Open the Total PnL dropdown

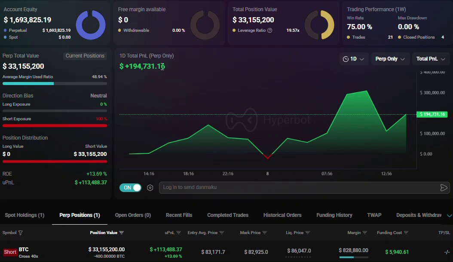point(431,59)
